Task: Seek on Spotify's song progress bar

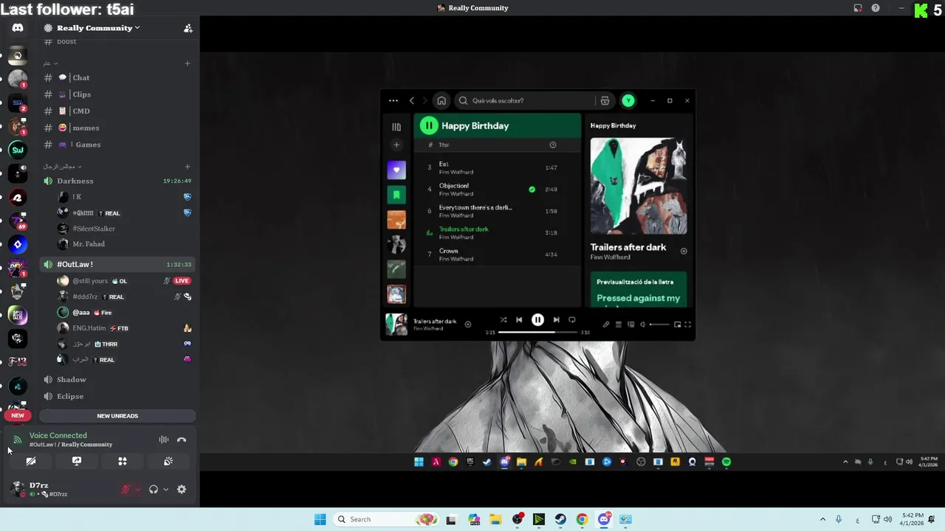Action: (x=538, y=332)
